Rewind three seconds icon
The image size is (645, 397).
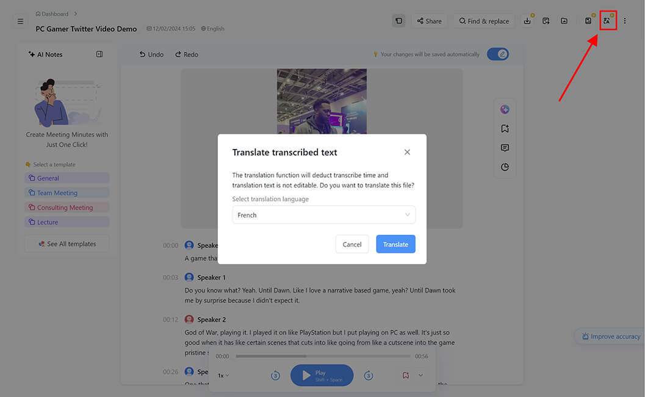tap(275, 375)
